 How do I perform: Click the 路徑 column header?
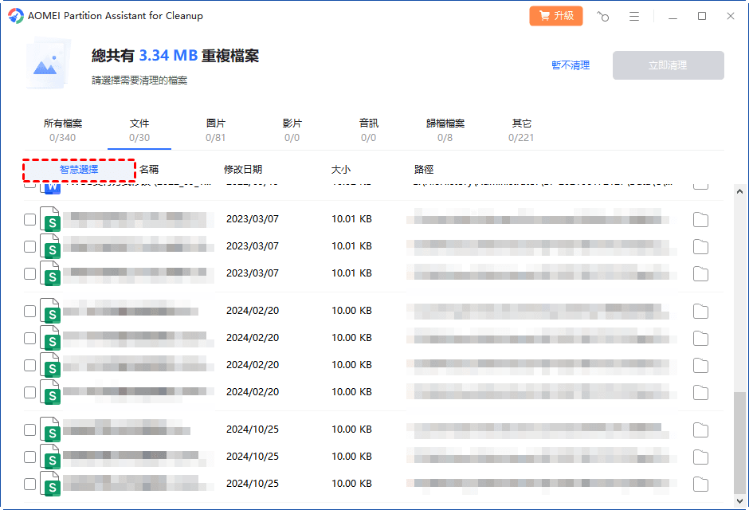pyautogui.click(x=424, y=170)
